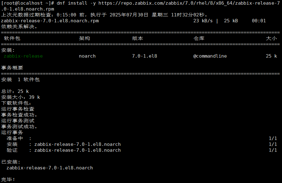Click the downloaded file name zabbix-release-7.0-1.el8.noarch.rpm in the progress line
This screenshot has width=282, height=183.
click(50, 21)
